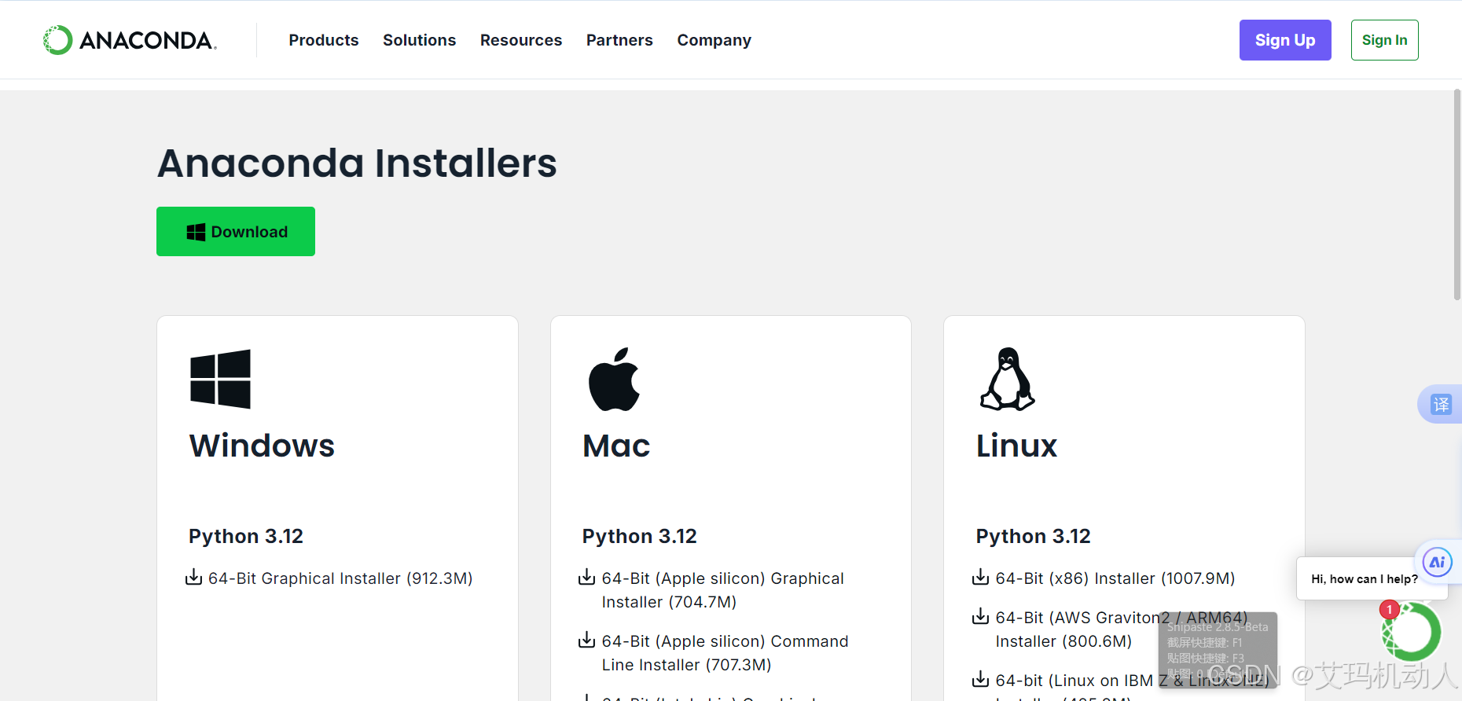Click download icon beside Linux on IBM Z installer
Viewport: 1462px width, 701px height.
click(x=981, y=680)
